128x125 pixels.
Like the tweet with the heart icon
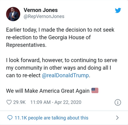[9, 102]
